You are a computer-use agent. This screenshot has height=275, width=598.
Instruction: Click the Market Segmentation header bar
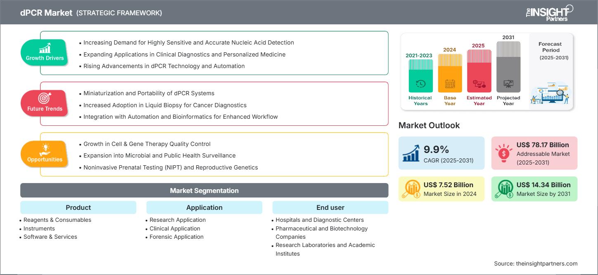[204, 190]
